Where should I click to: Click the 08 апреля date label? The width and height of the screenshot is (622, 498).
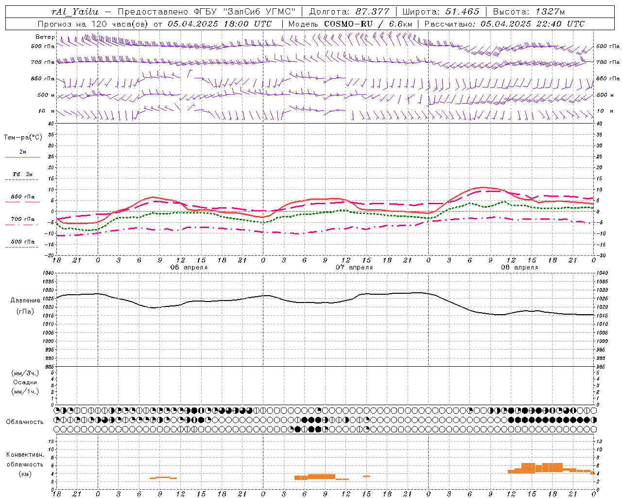519,267
